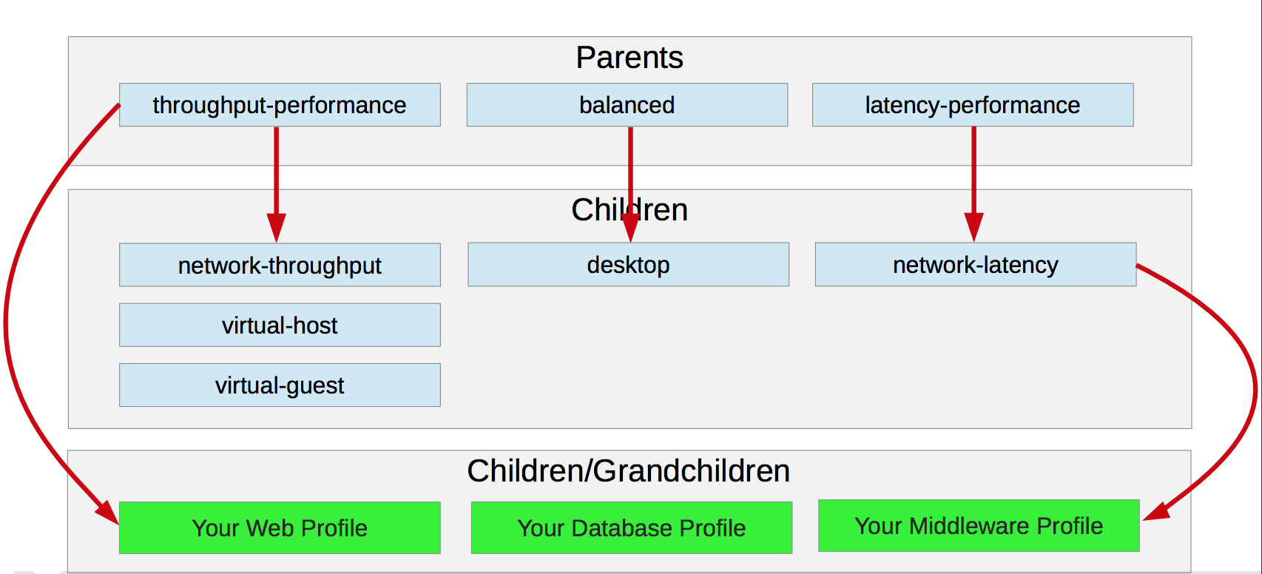Click the Parents section heading

[x=630, y=58]
